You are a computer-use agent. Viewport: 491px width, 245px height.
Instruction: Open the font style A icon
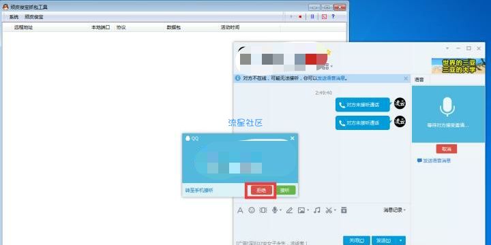pyautogui.click(x=240, y=210)
